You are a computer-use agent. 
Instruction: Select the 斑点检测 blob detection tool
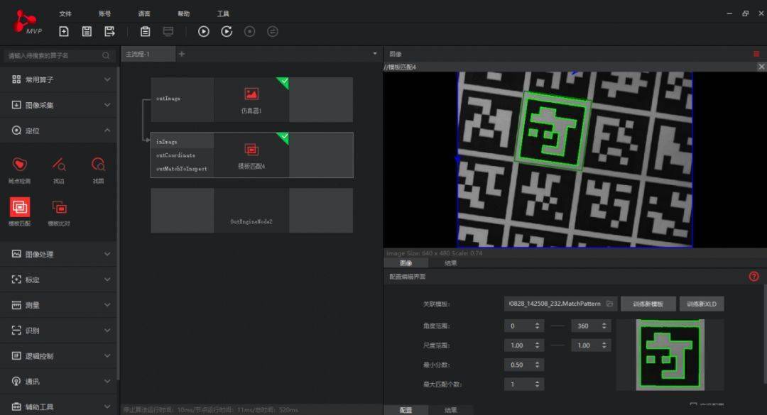click(20, 169)
